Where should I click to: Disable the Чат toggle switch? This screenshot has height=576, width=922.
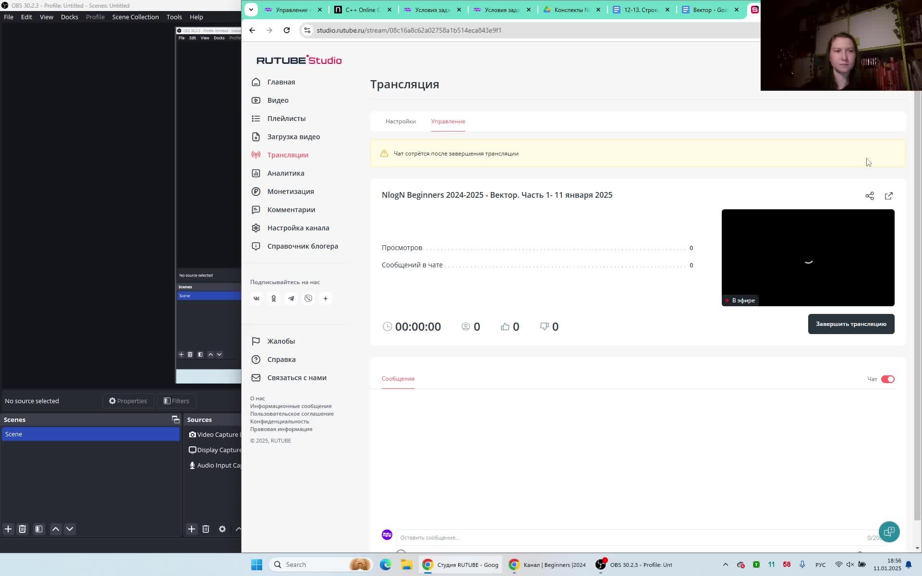click(887, 379)
